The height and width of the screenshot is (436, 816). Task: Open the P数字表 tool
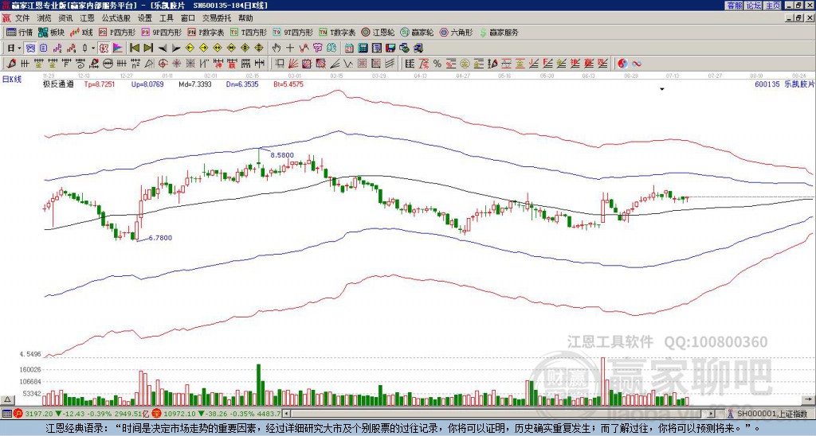[x=206, y=32]
